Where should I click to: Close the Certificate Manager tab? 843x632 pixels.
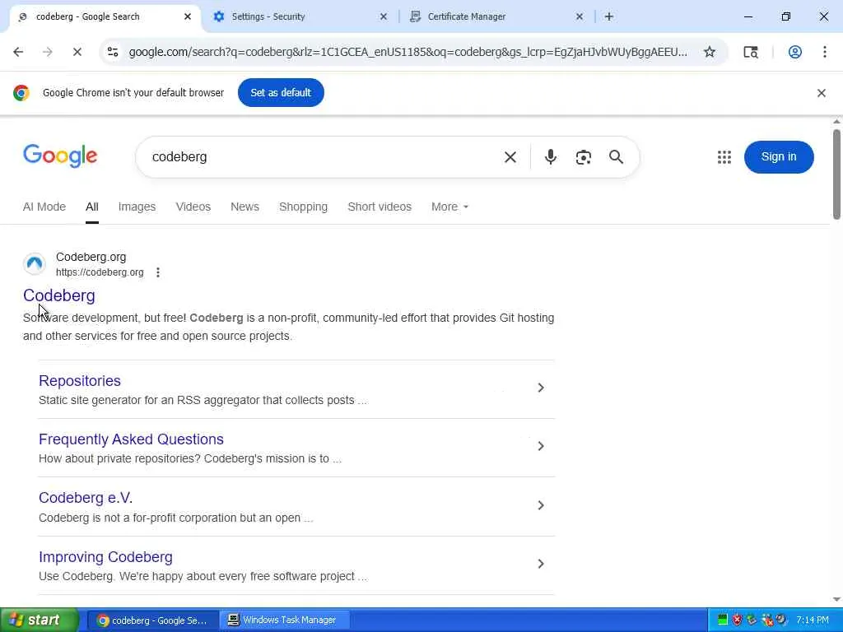(579, 16)
